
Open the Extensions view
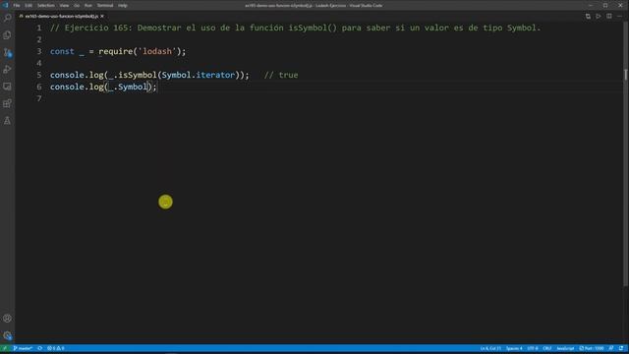pos(7,103)
